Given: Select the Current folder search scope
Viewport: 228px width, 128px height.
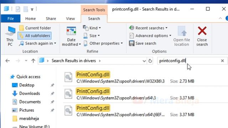Looking at the screenshot, I should coord(35,28).
